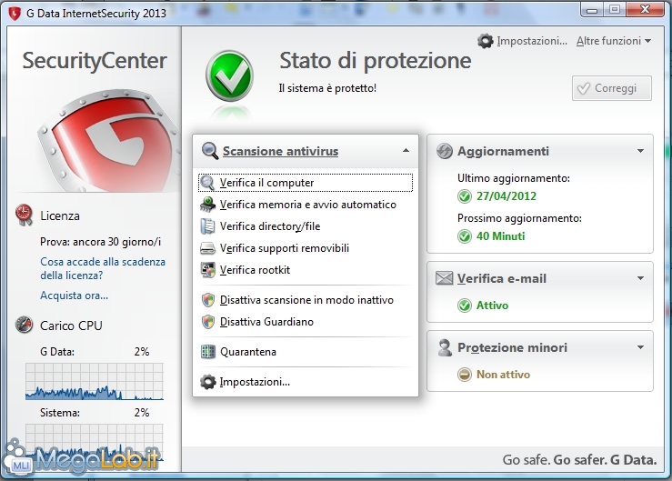
Task: Click the shield icon for Disattiva scansione inattivo
Action: point(208,300)
